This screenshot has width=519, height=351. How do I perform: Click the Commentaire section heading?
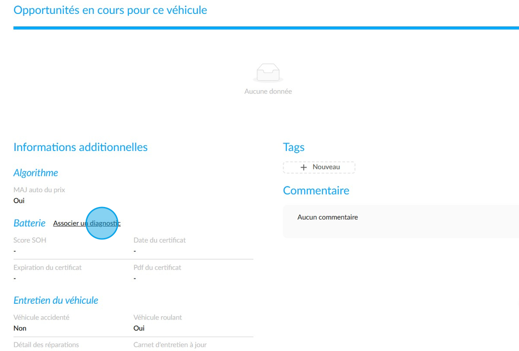(316, 191)
